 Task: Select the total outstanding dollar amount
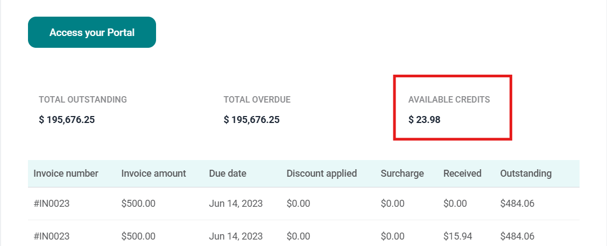tap(67, 120)
